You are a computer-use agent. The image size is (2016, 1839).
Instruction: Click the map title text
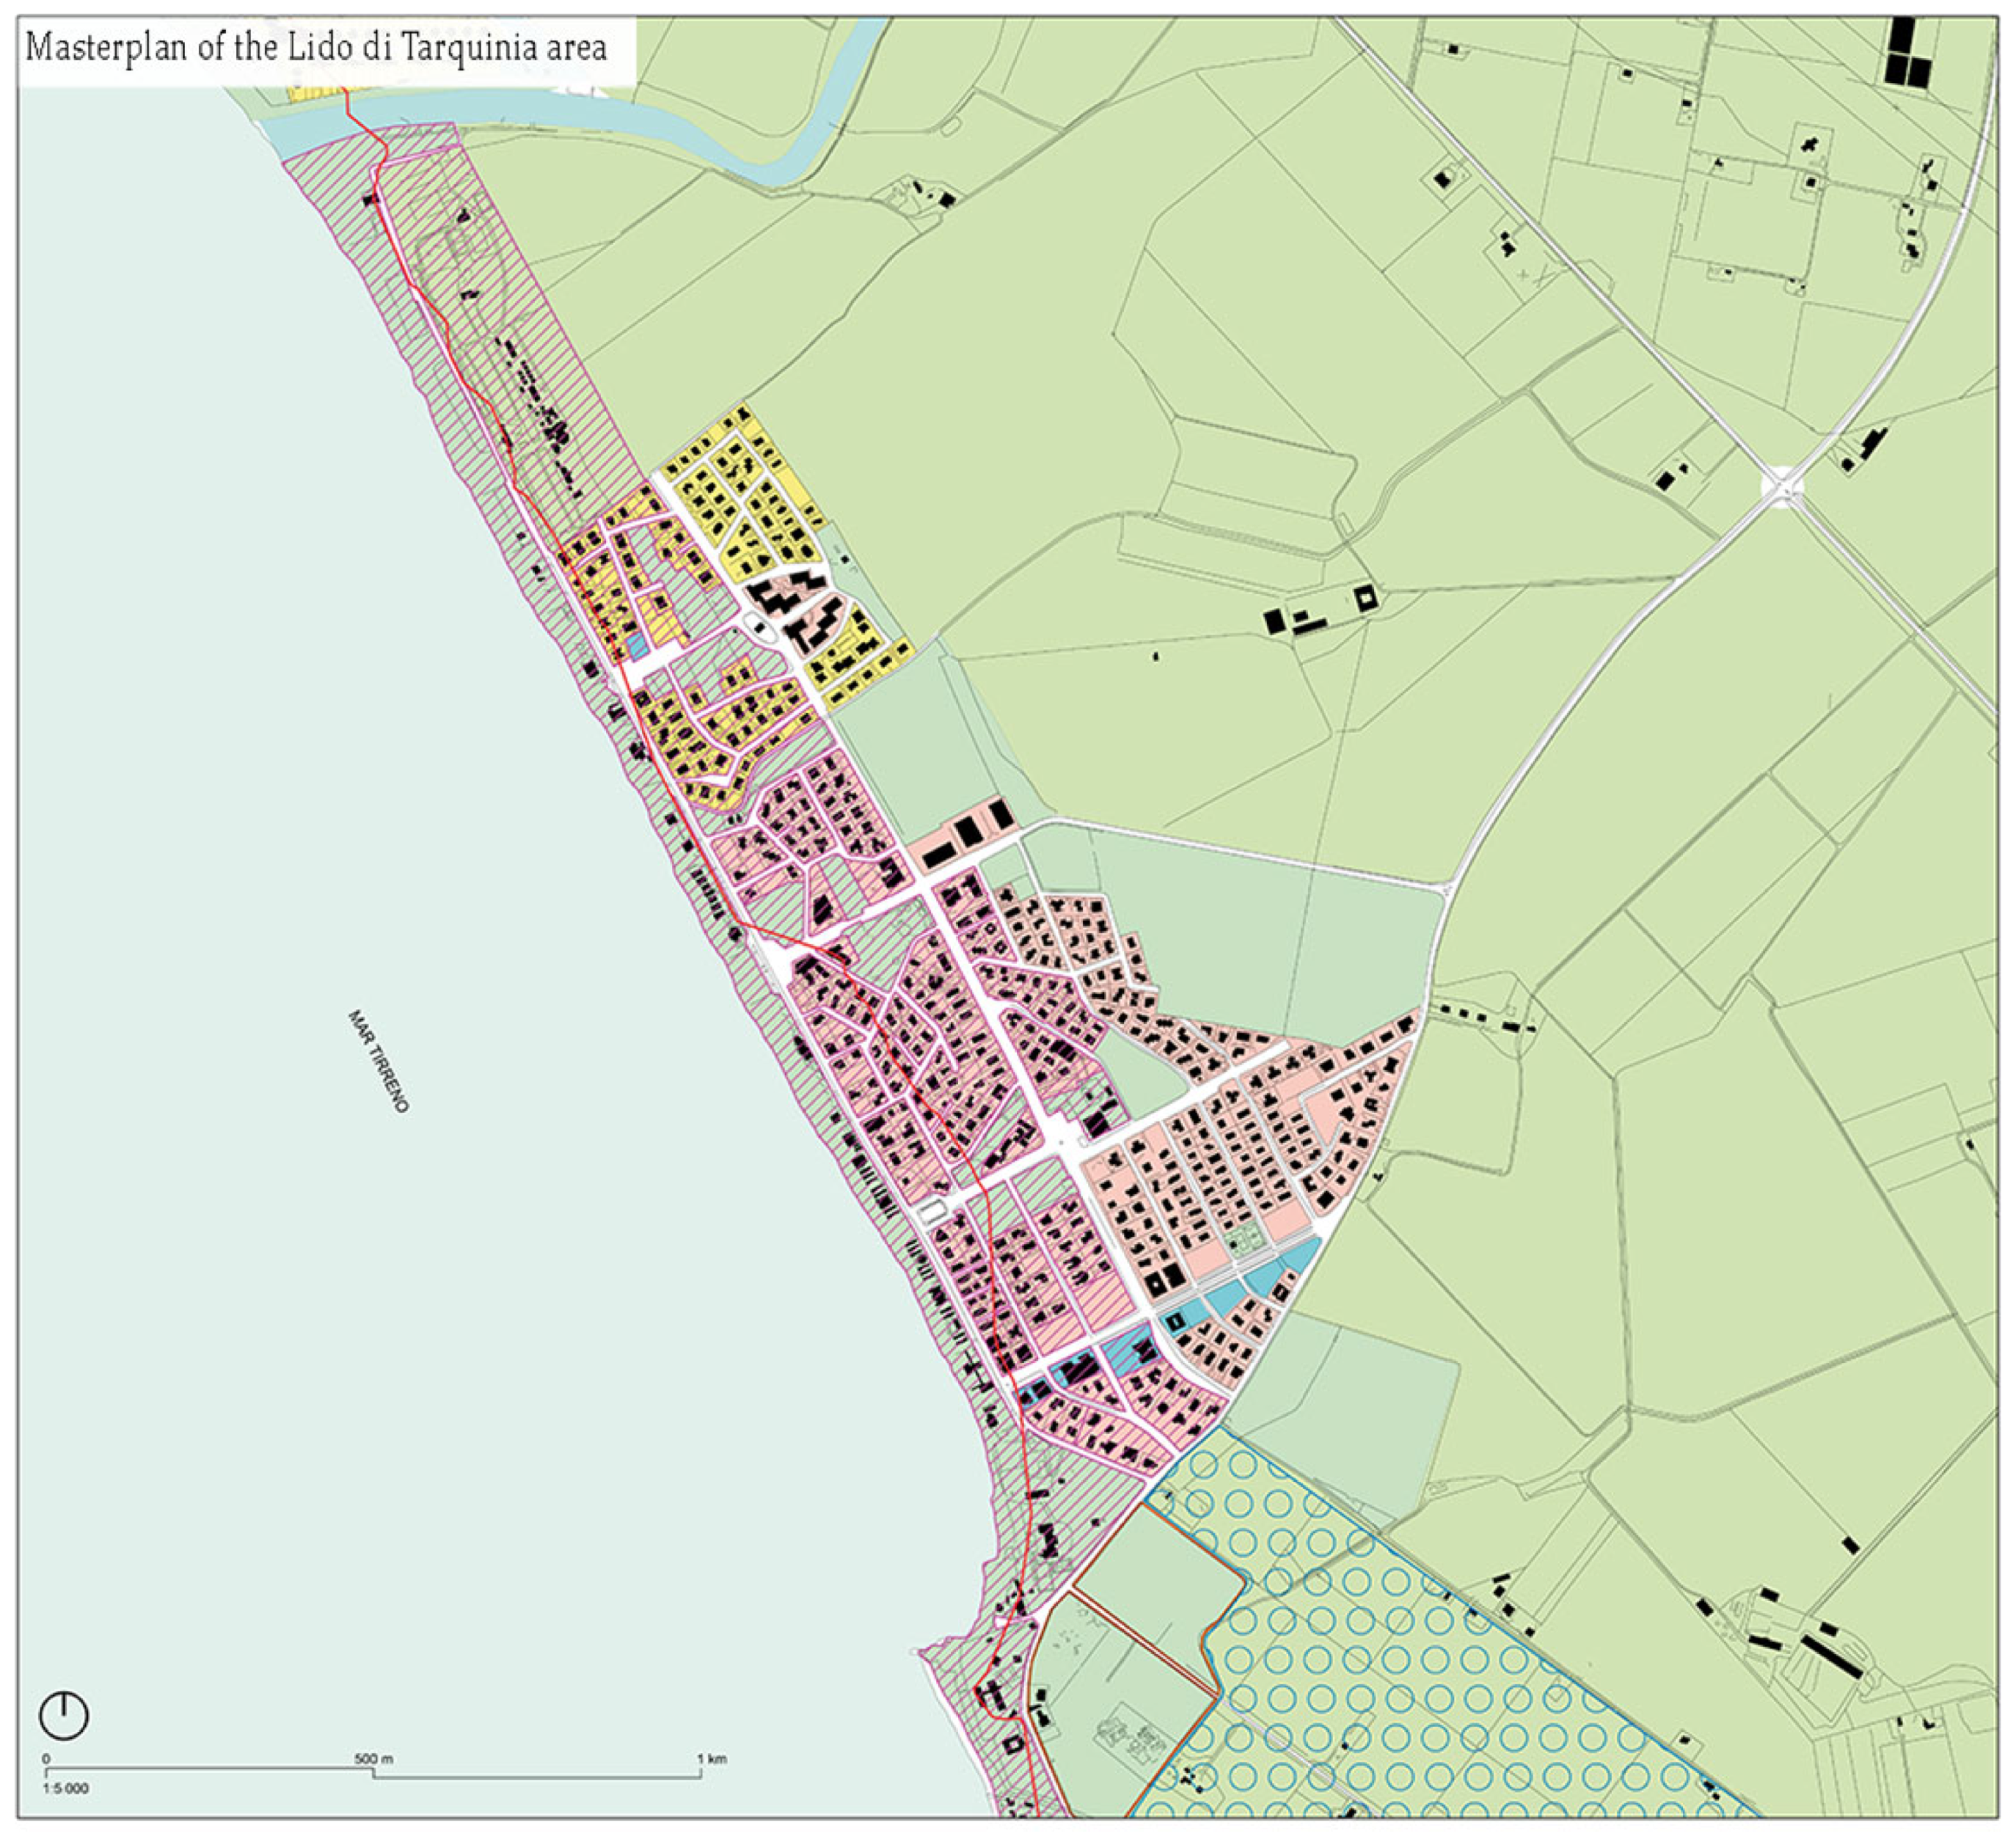click(x=316, y=48)
